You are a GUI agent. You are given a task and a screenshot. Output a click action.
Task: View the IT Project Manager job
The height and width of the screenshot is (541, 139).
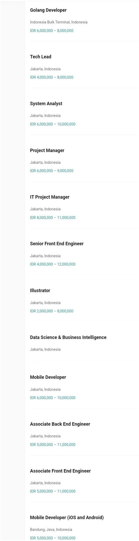(x=50, y=197)
